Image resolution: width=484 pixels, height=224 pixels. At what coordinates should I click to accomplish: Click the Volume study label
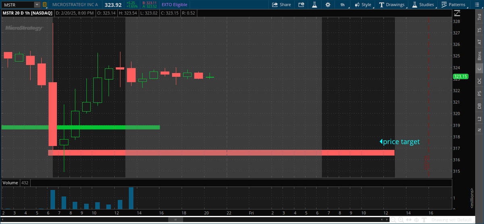click(x=10, y=182)
